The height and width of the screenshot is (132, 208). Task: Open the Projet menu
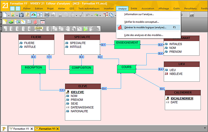(x=50, y=8)
